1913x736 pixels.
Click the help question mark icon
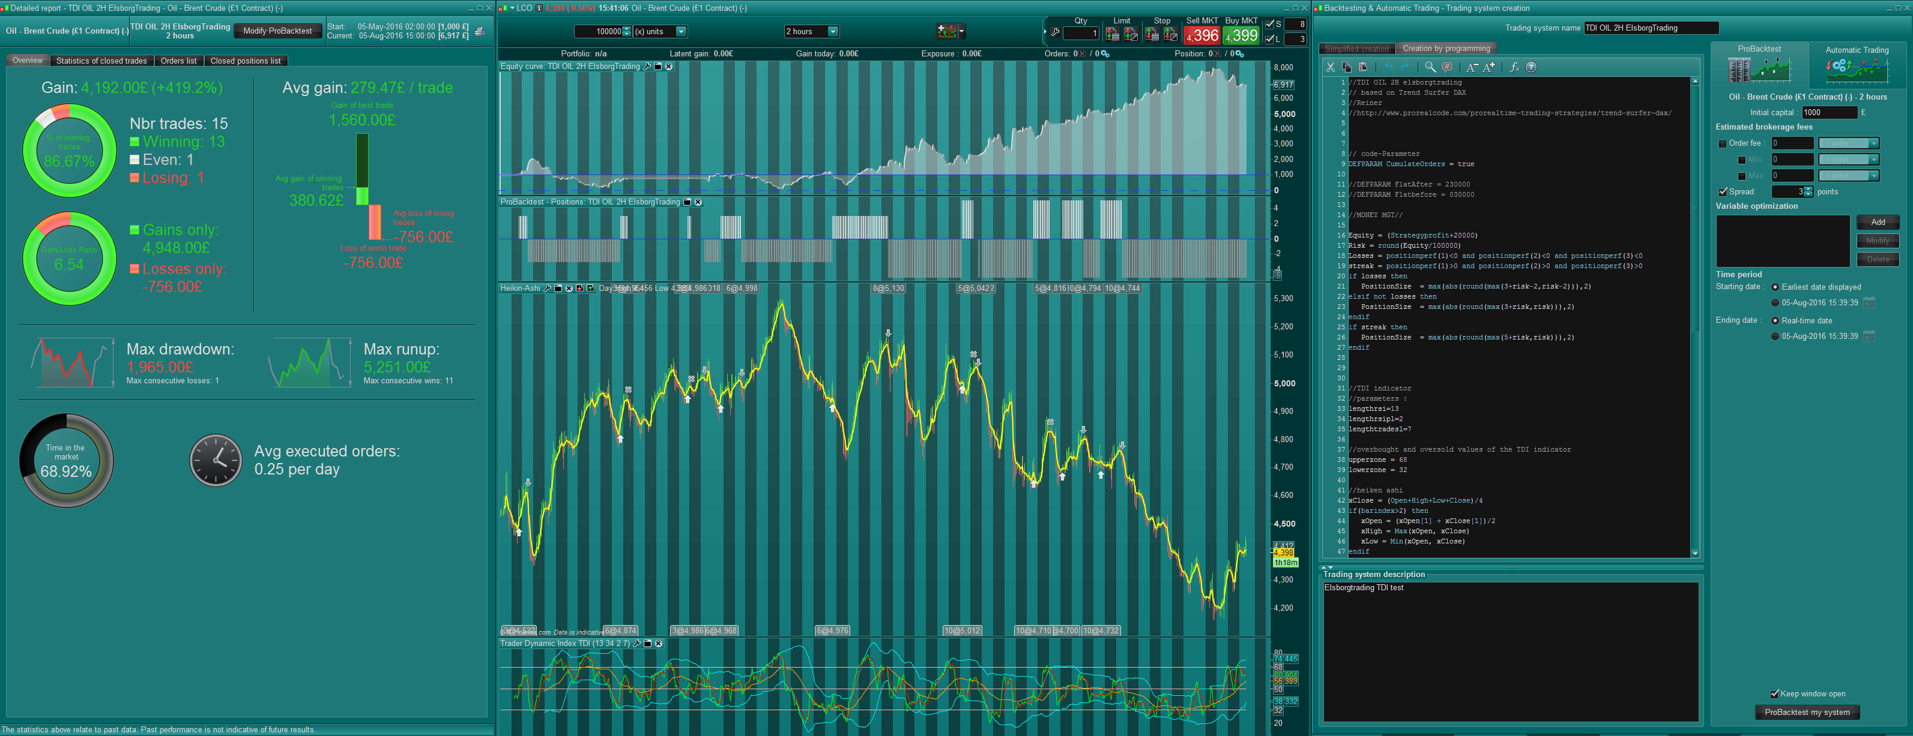click(1531, 68)
